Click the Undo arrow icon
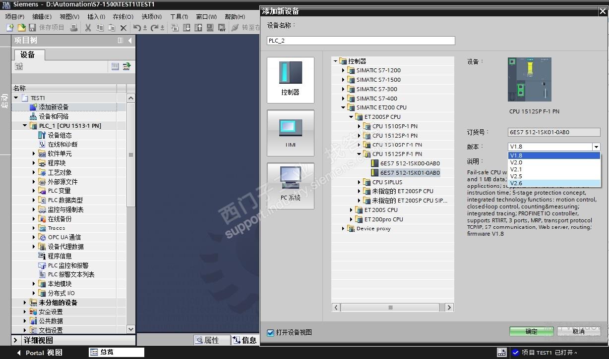This screenshot has width=609, height=359. 137,28
